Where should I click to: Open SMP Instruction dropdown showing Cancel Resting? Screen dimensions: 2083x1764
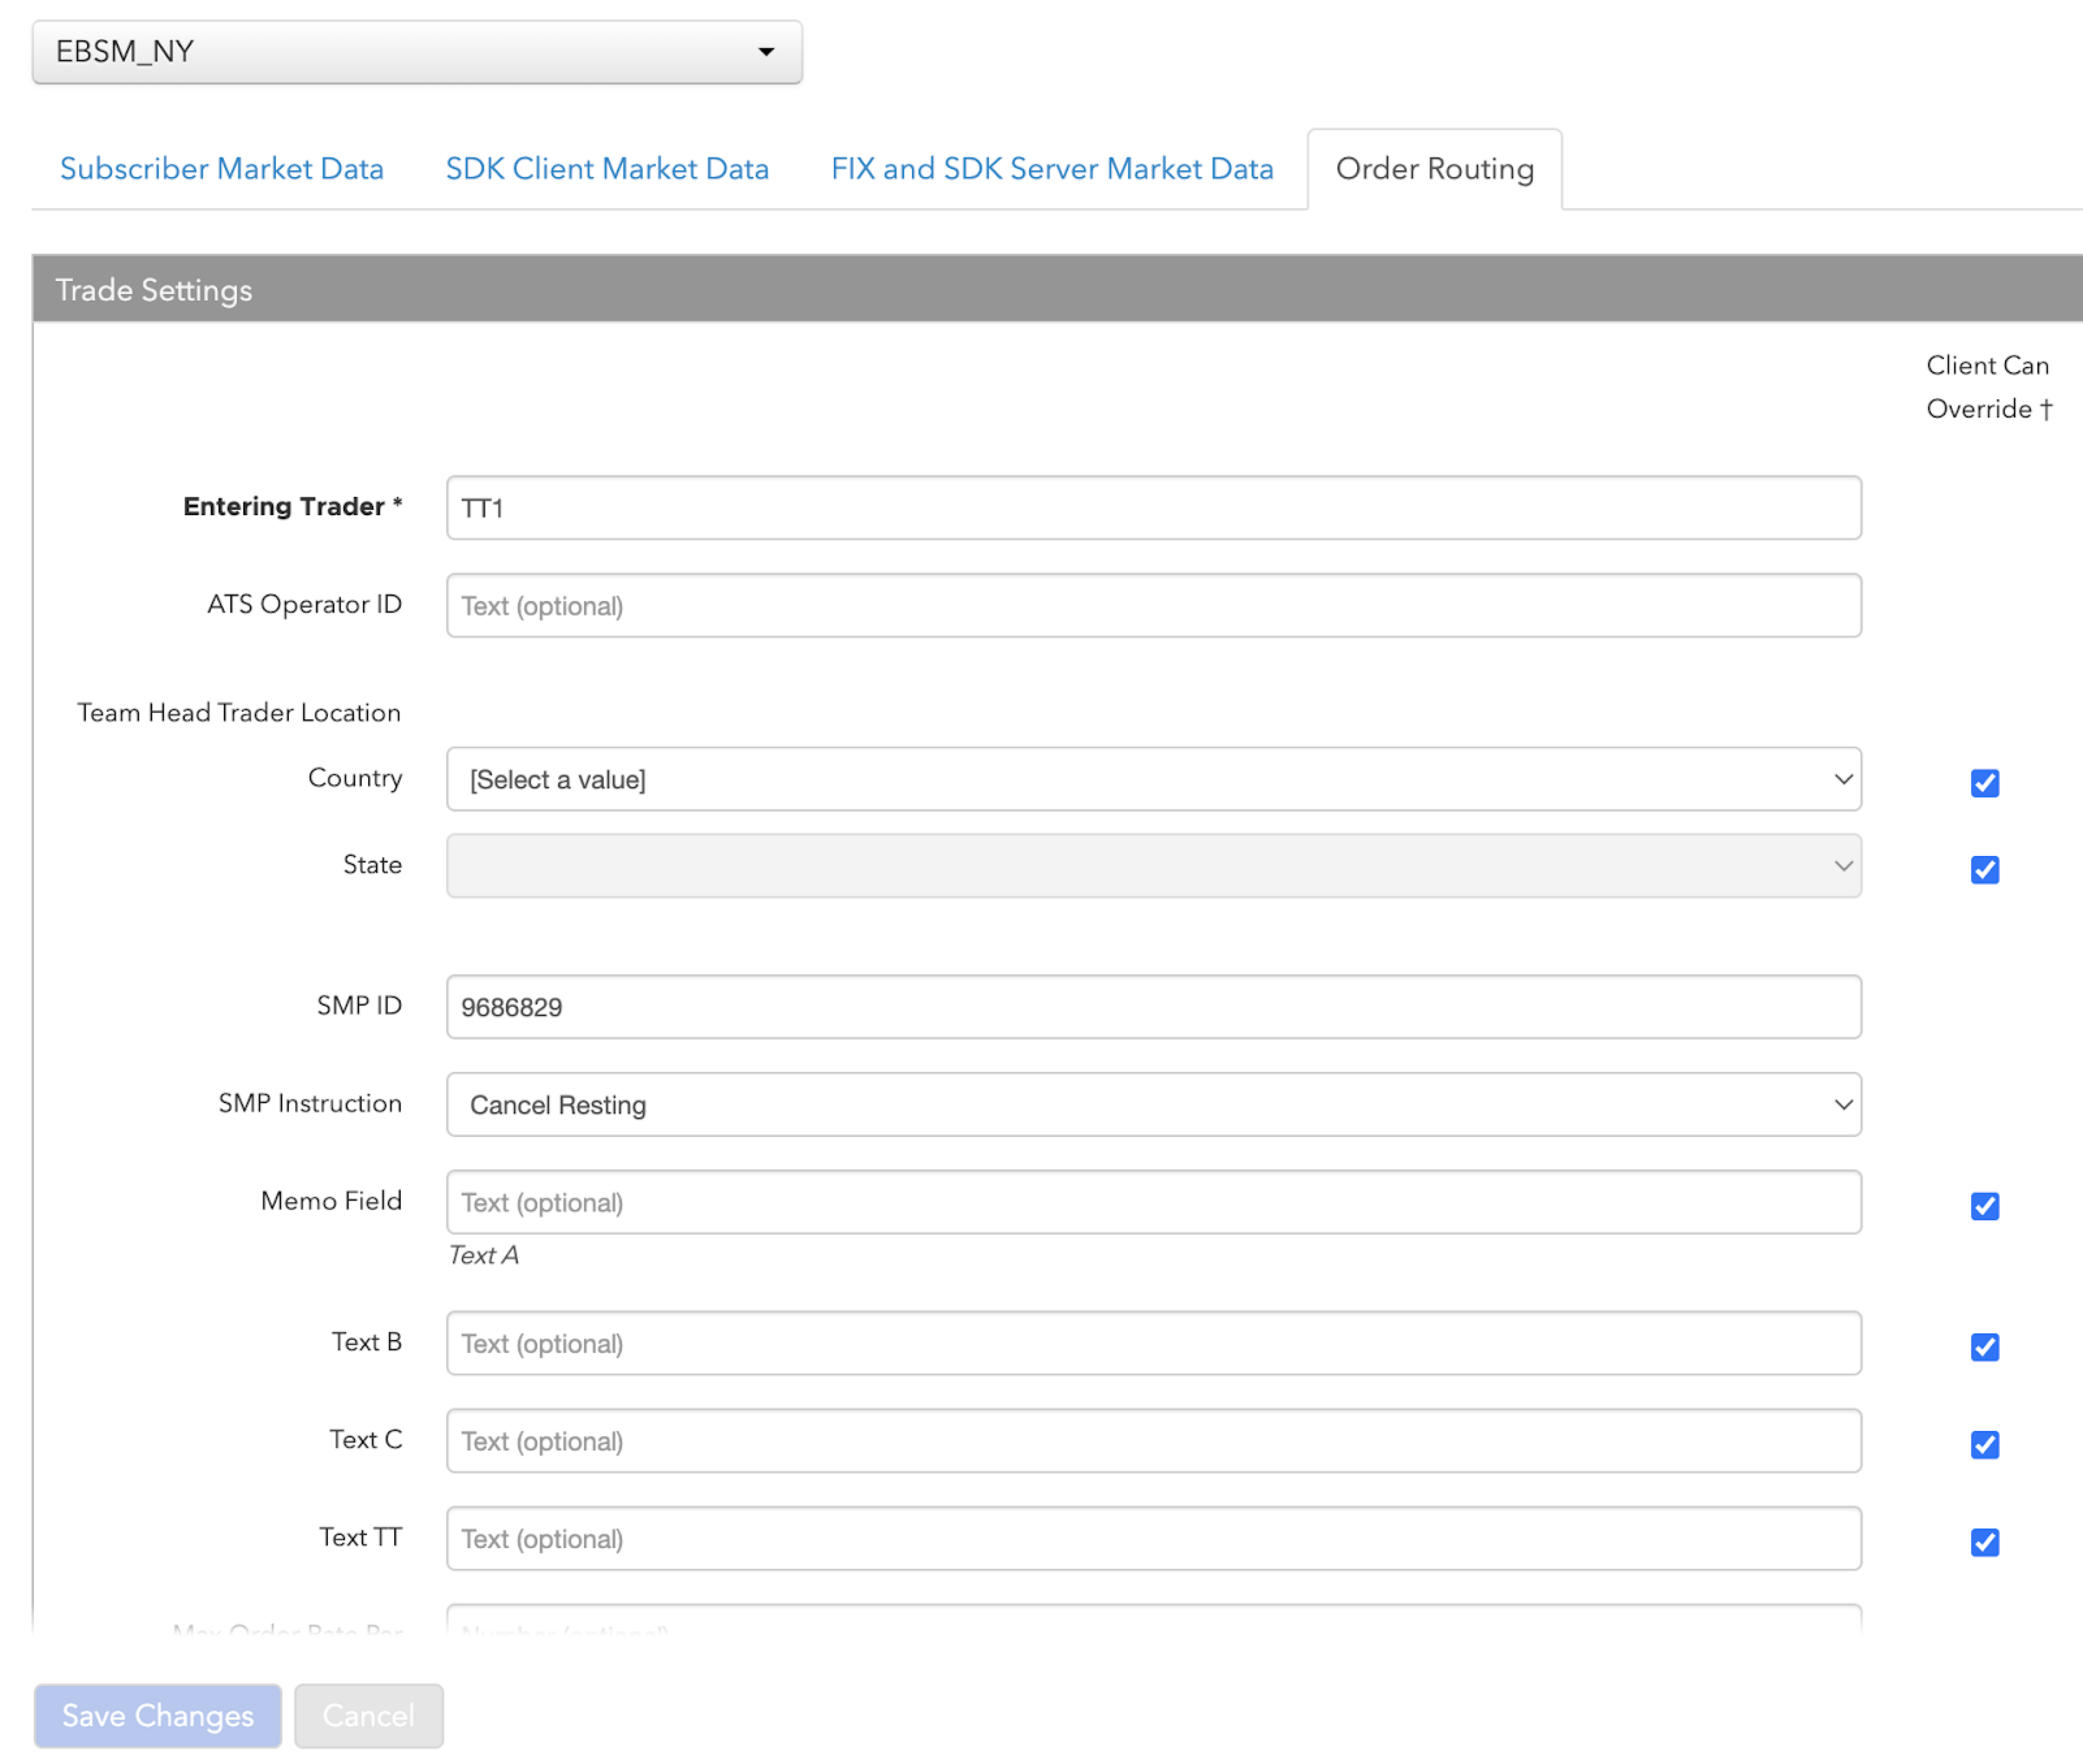point(1153,1105)
